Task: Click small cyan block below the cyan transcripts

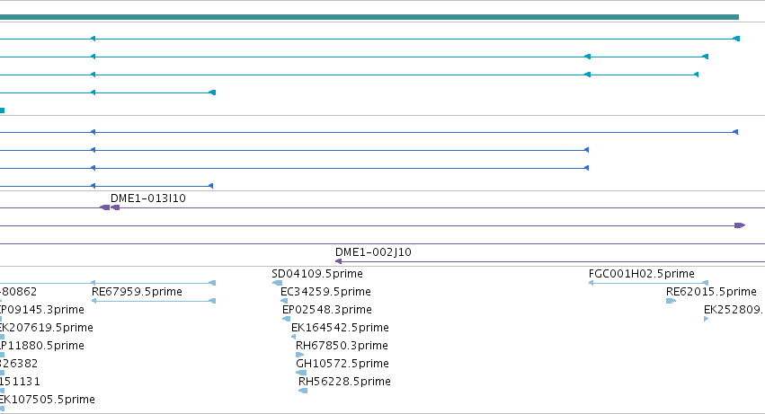Action: (2, 110)
